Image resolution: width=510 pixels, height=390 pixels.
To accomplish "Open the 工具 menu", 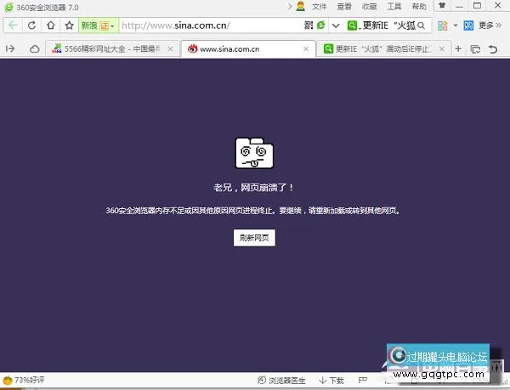I will pyautogui.click(x=394, y=6).
